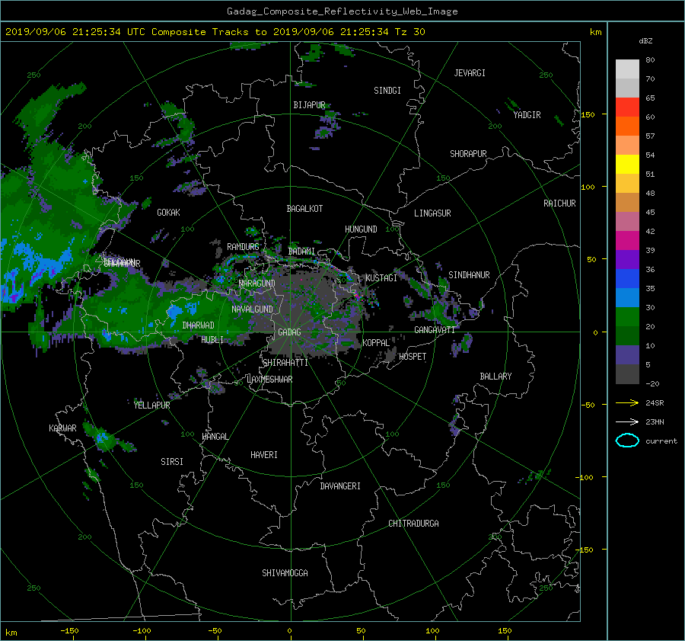Click the -150 tick on bottom axis
The image size is (685, 641).
click(69, 630)
